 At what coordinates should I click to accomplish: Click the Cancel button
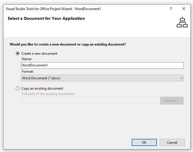pos(172,143)
